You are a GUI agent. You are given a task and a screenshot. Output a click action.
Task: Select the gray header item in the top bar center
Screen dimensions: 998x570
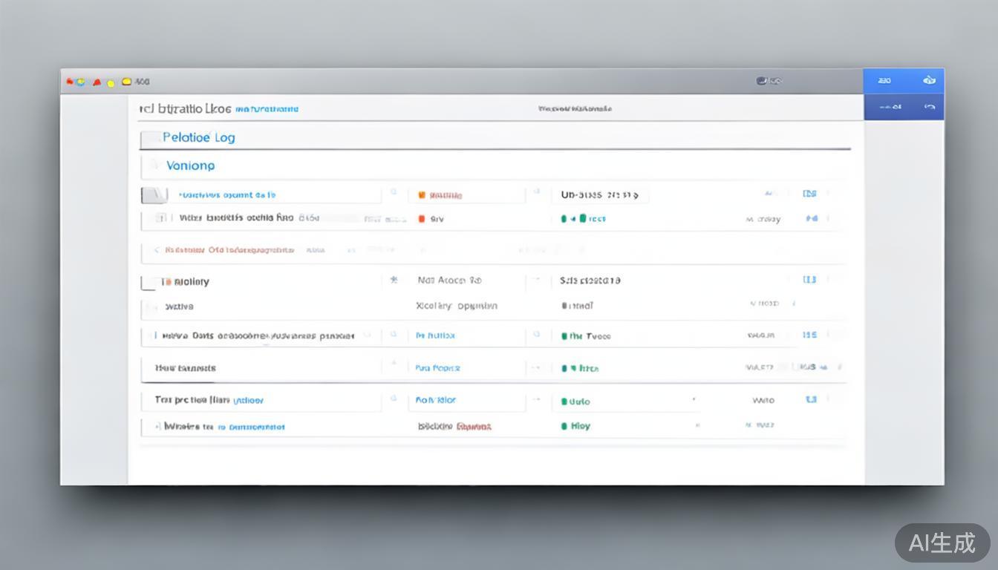[x=575, y=108]
